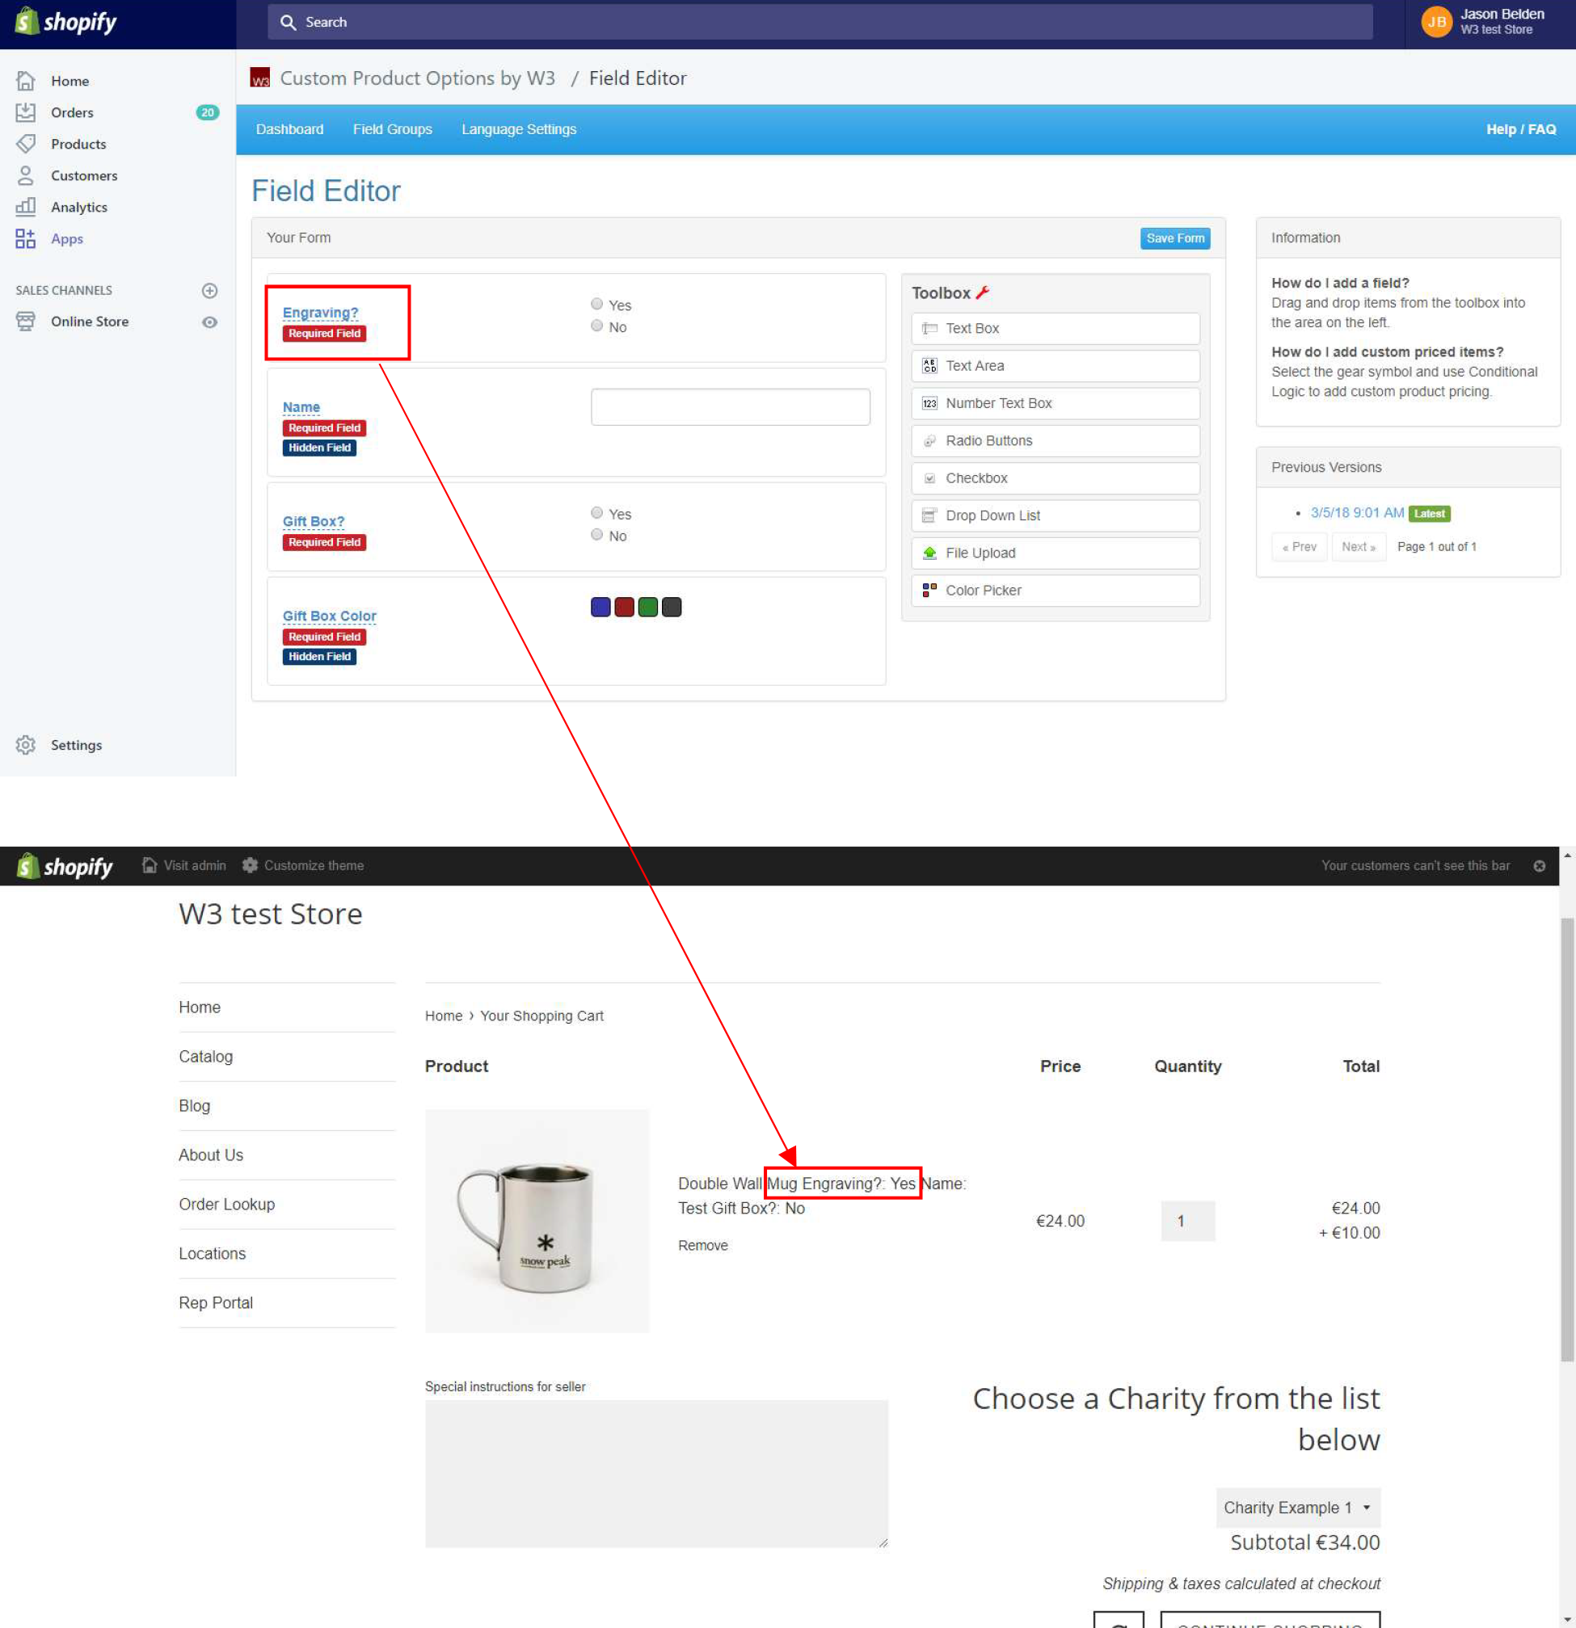This screenshot has height=1628, width=1576.
Task: Open Custom Product Options by W3 breadcrumb
Action: pos(417,78)
